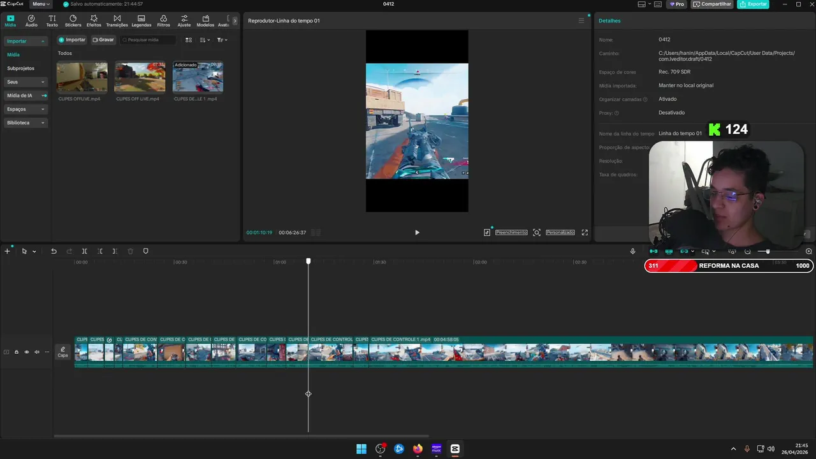Toggle auto snapping
This screenshot has height=459, width=816.
click(669, 251)
